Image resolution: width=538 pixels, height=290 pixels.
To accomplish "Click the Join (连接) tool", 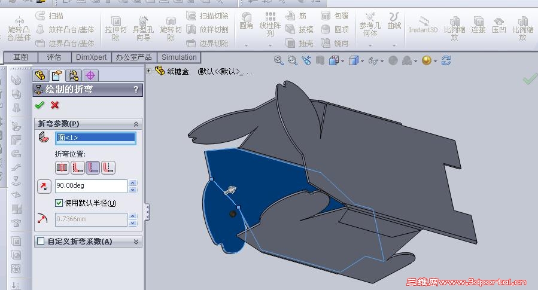I will click(x=478, y=25).
